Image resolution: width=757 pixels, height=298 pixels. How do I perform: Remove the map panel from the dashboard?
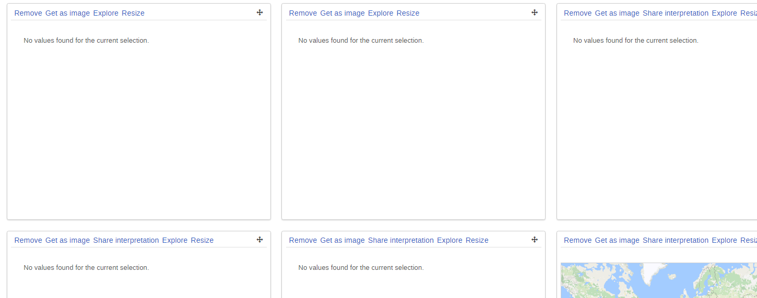tap(577, 240)
